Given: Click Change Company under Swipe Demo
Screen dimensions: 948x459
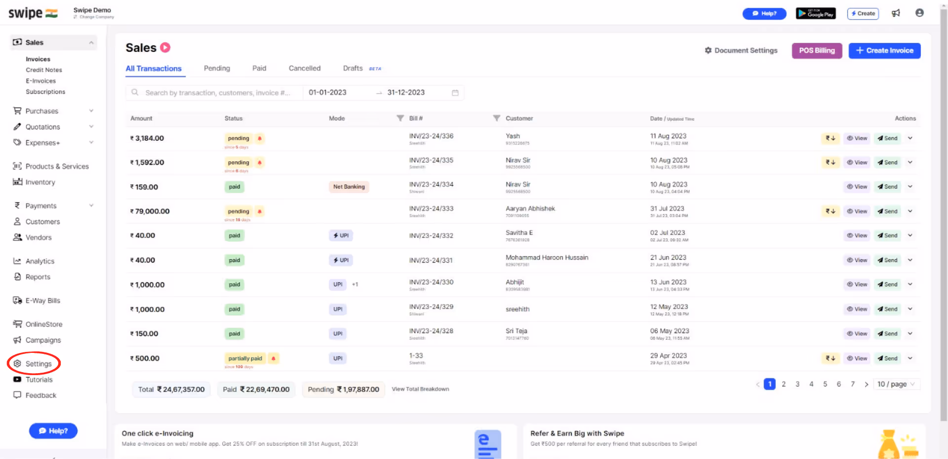Looking at the screenshot, I should pos(94,17).
